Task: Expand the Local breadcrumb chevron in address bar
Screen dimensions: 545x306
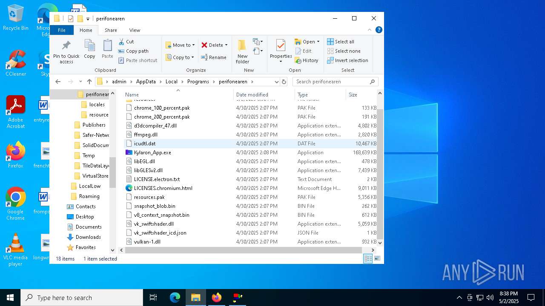Action: 182,82
